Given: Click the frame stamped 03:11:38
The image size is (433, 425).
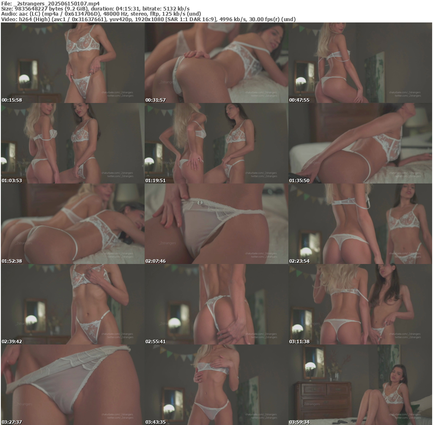Looking at the screenshot, I should [360, 304].
